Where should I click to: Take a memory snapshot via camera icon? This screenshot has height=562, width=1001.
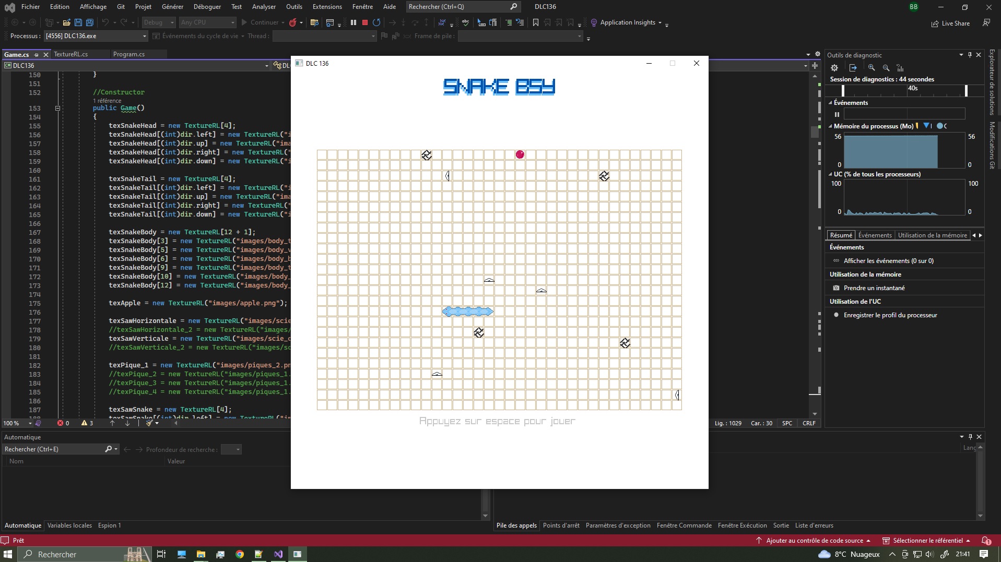coord(836,288)
